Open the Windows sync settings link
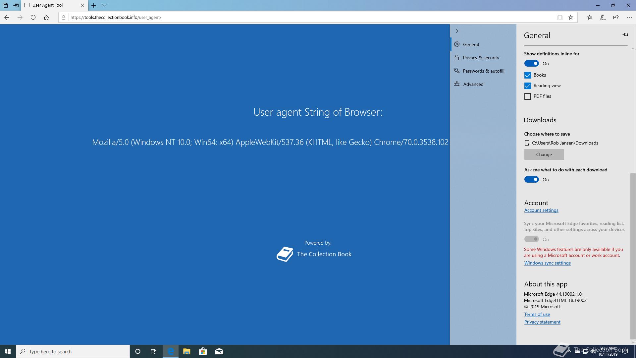 click(547, 263)
